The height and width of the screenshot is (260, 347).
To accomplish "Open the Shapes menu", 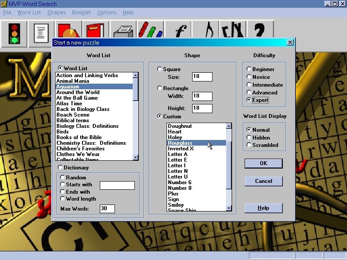I will tap(56, 13).
